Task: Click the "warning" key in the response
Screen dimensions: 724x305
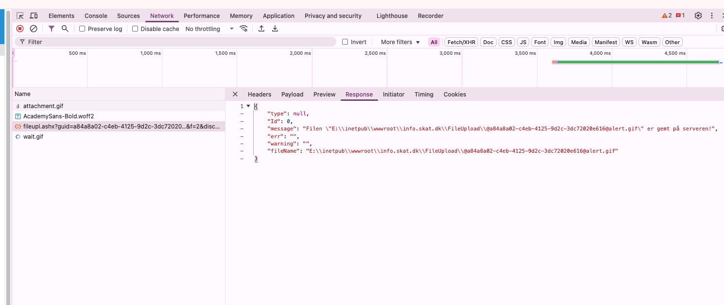Action: 281,144
